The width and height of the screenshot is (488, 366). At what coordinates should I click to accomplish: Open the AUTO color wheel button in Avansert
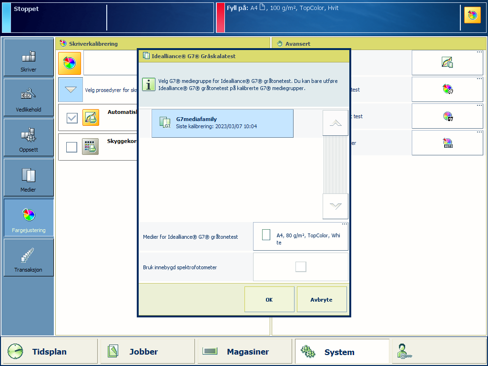pyautogui.click(x=447, y=143)
